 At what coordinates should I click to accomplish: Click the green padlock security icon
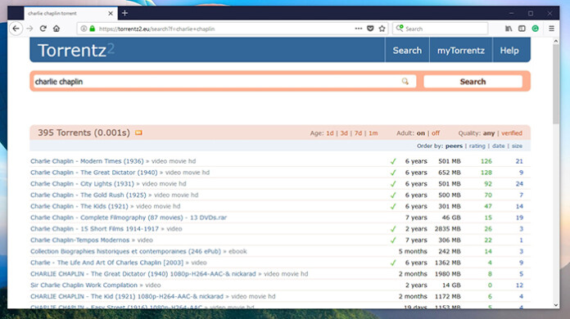point(93,29)
